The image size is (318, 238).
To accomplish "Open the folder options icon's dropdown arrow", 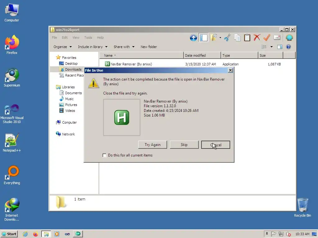I will (x=220, y=37).
